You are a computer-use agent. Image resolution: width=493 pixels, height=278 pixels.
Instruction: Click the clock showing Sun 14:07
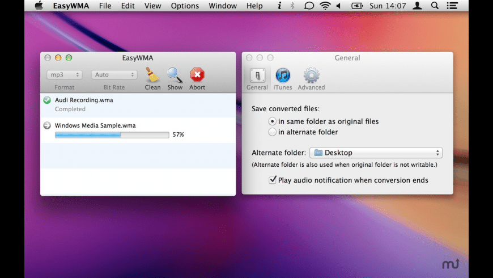click(388, 6)
